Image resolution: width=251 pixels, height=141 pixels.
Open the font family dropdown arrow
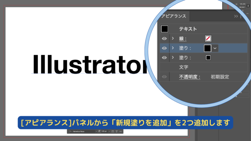[96, 131]
